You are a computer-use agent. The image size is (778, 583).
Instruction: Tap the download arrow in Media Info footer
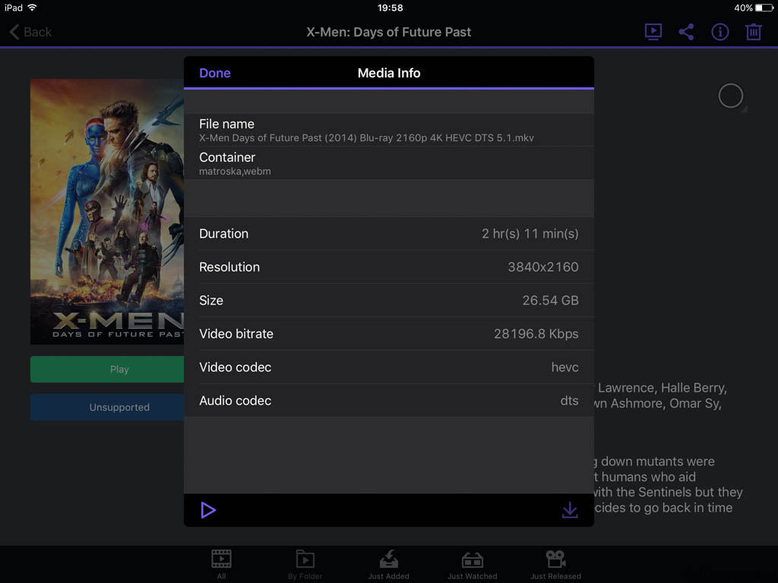tap(570, 510)
